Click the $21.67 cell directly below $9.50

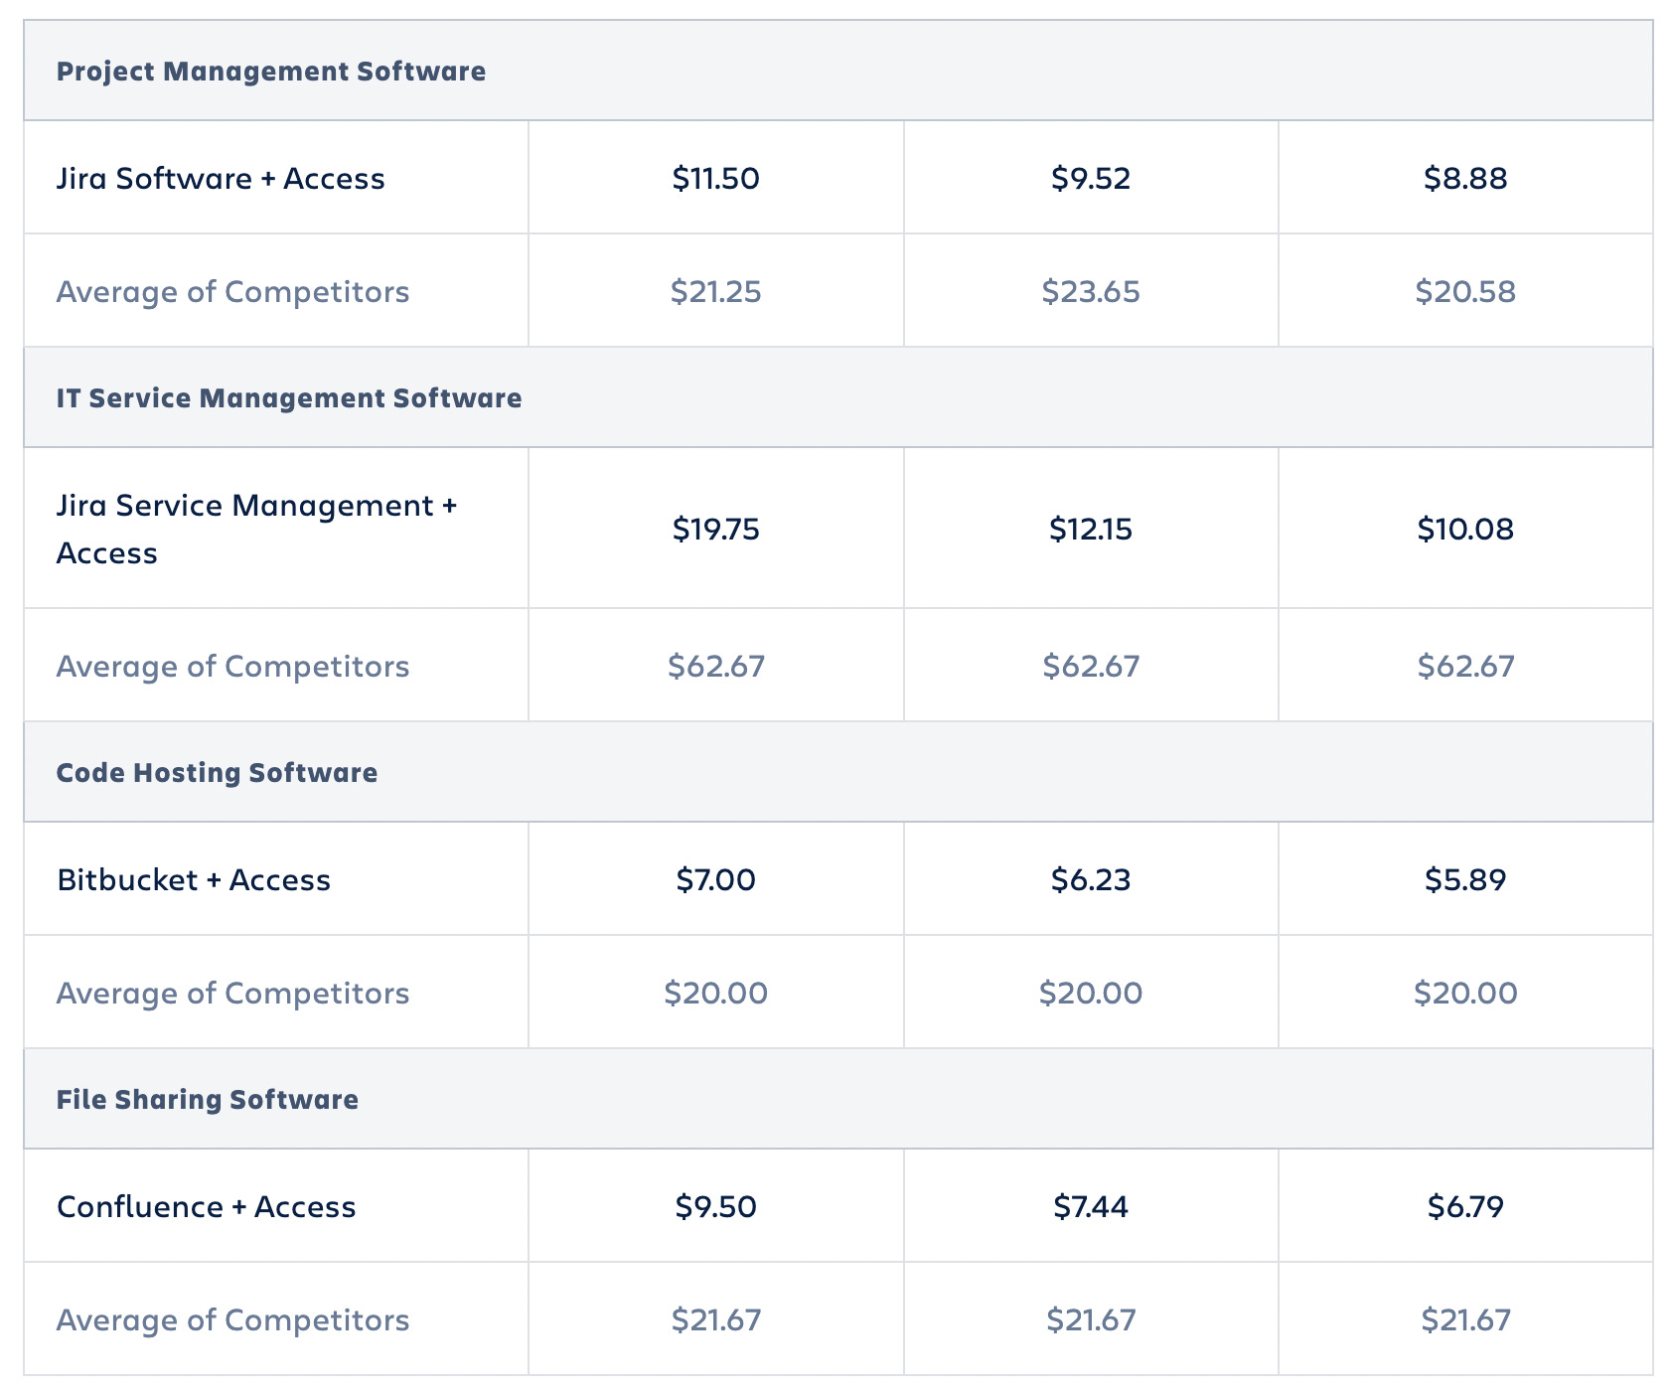pos(715,1320)
